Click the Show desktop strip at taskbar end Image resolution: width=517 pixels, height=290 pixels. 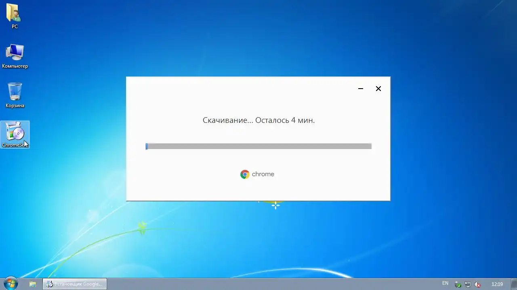click(514, 284)
